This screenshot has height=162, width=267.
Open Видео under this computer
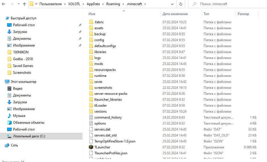[x=18, y=89]
